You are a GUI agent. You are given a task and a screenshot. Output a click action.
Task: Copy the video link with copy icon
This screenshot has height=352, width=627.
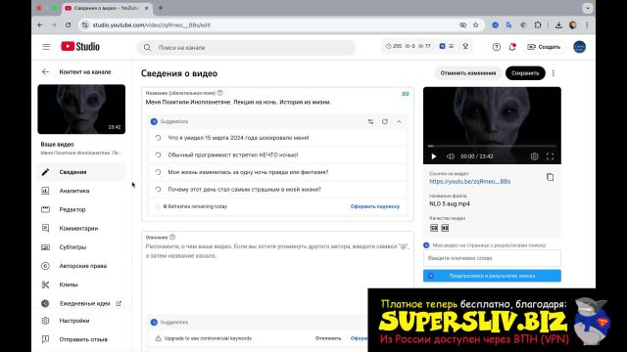[x=551, y=177]
